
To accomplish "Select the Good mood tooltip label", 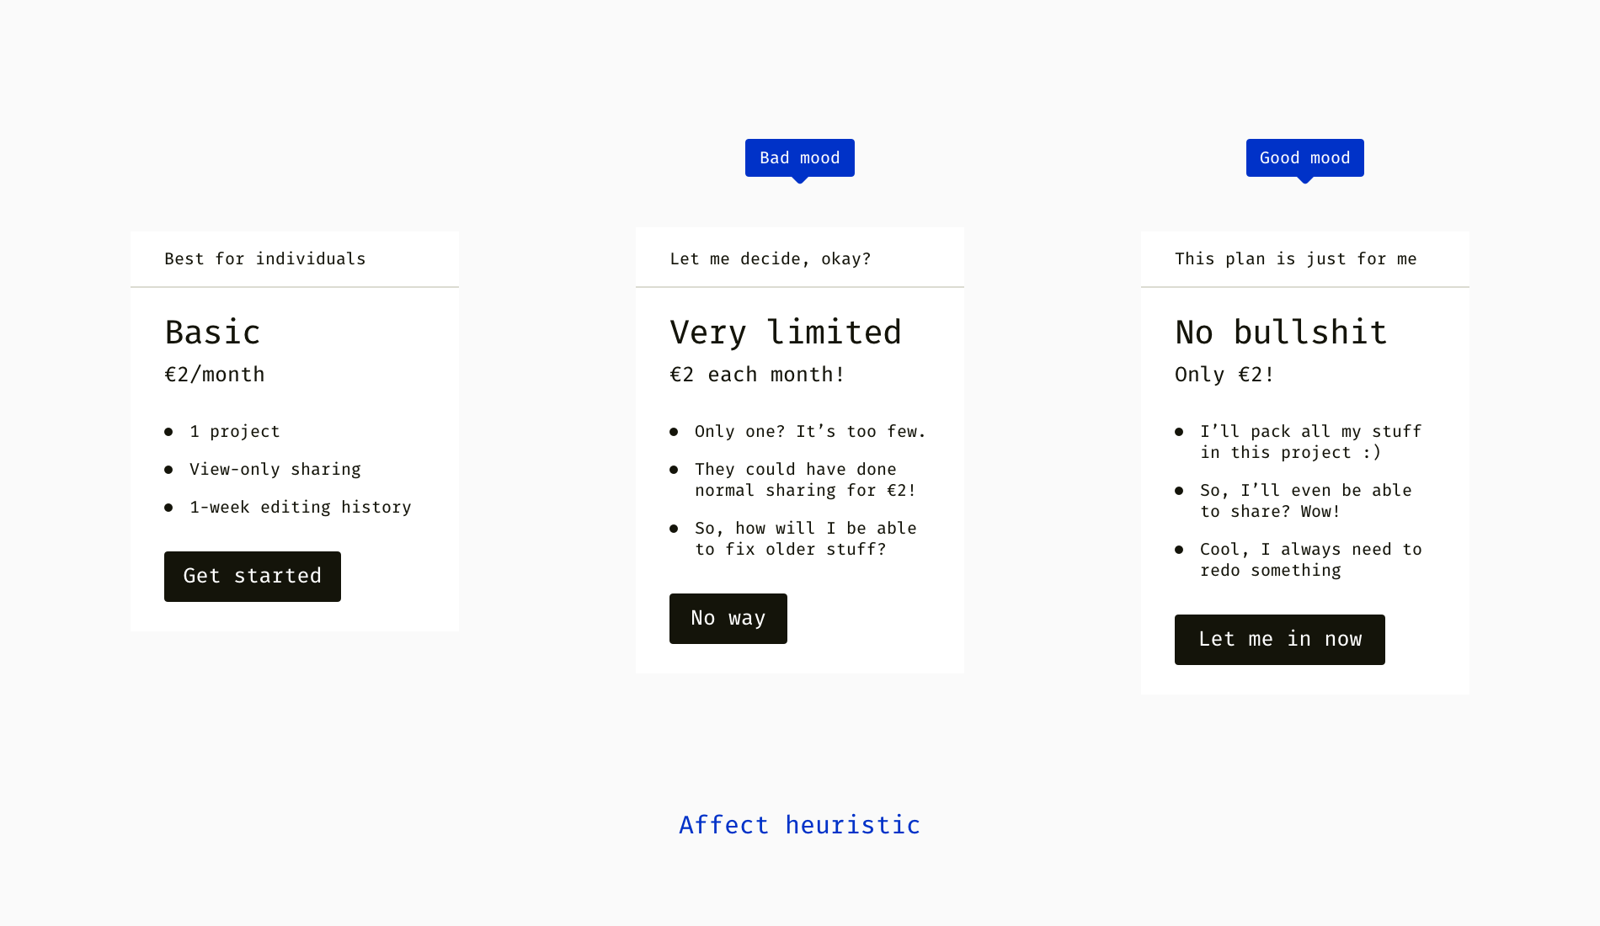I will pyautogui.click(x=1305, y=158).
